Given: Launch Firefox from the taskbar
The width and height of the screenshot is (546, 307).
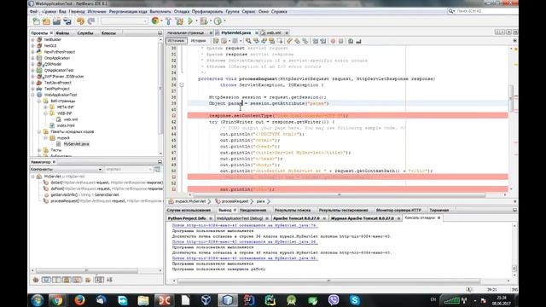Looking at the screenshot, I should [79, 300].
